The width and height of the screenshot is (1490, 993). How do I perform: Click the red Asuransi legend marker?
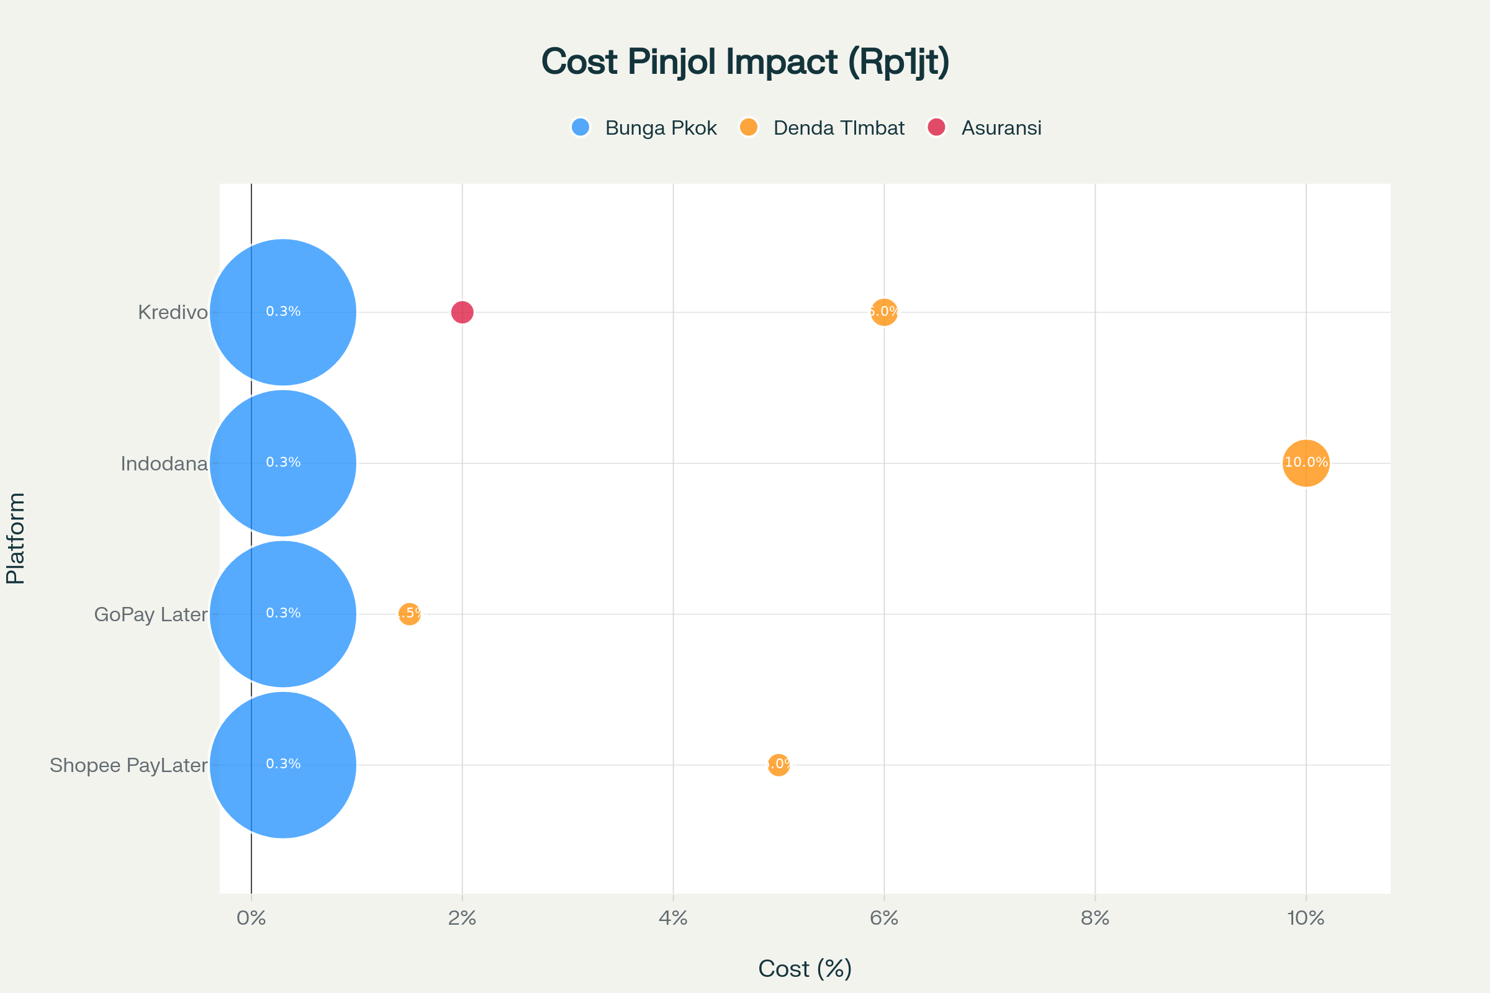pos(936,127)
